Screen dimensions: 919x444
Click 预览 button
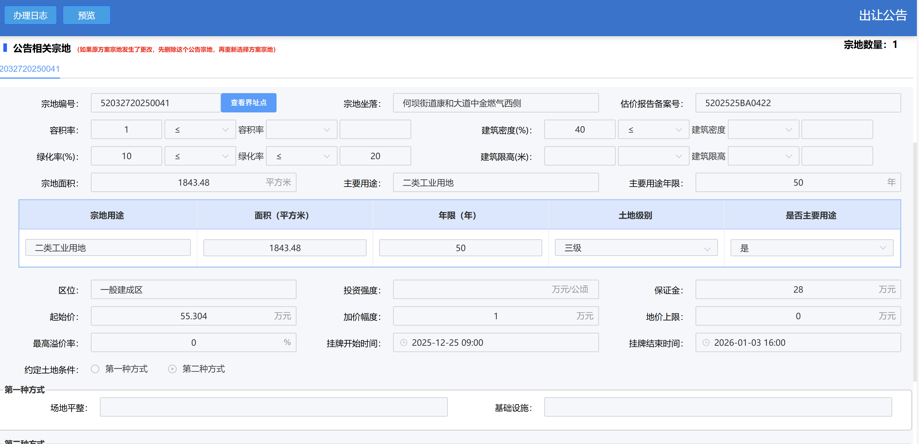click(x=86, y=15)
